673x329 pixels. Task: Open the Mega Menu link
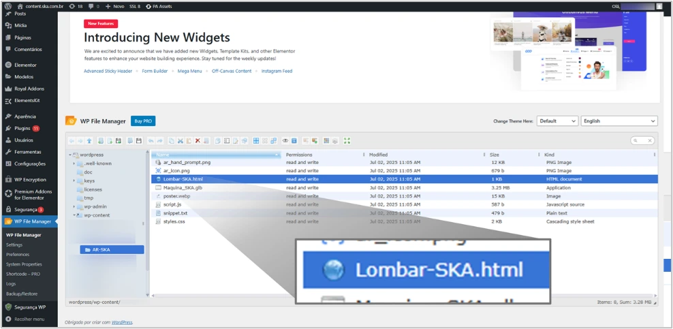(x=190, y=72)
